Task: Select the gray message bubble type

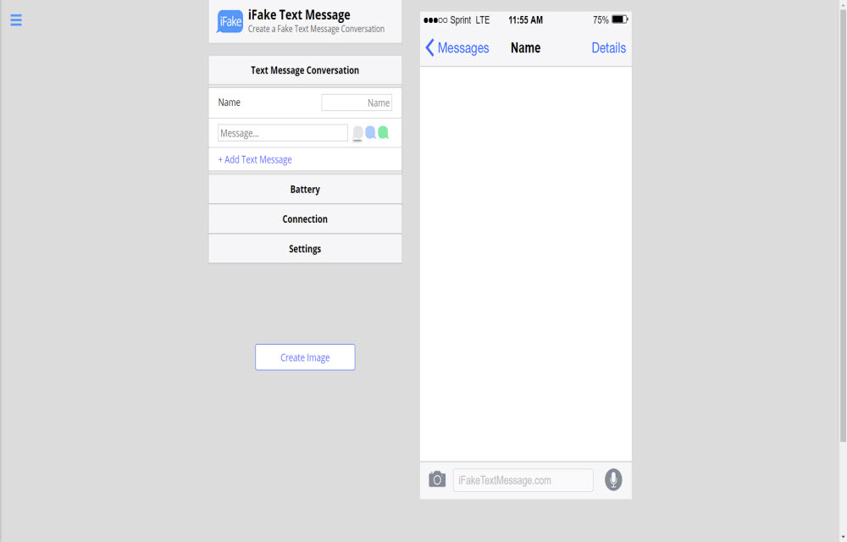Action: click(x=357, y=132)
